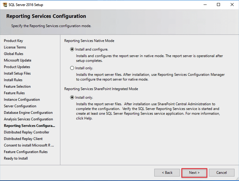Go back using the Back button

click(167, 172)
